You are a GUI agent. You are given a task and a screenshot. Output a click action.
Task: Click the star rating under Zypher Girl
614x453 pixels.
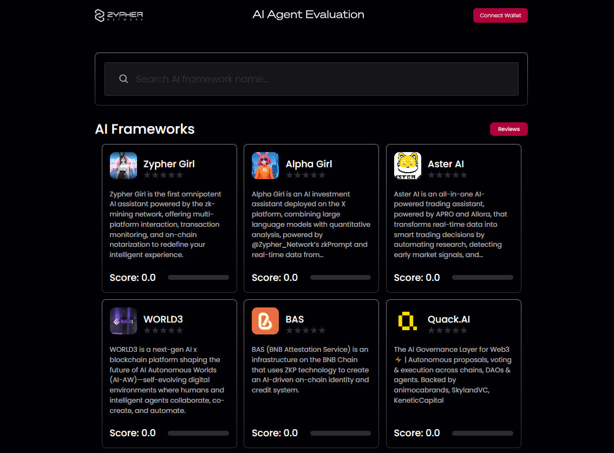(x=164, y=175)
